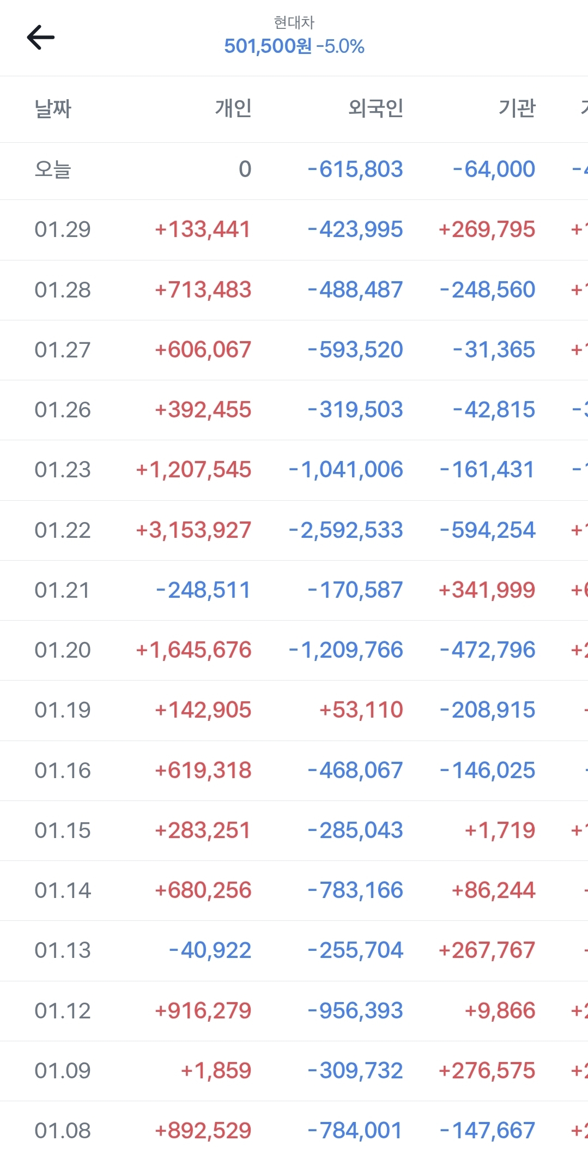Select the 개인 column header

click(x=233, y=108)
